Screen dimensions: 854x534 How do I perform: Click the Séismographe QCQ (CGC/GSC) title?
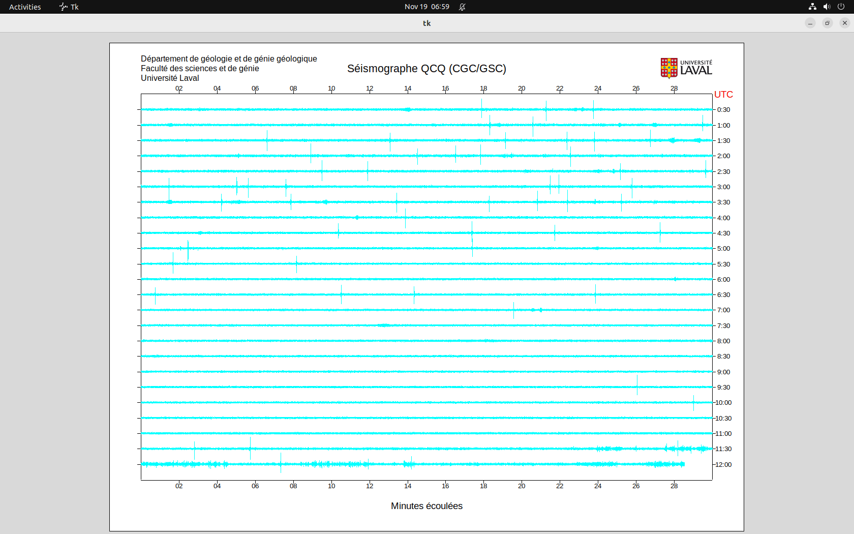[x=426, y=69]
